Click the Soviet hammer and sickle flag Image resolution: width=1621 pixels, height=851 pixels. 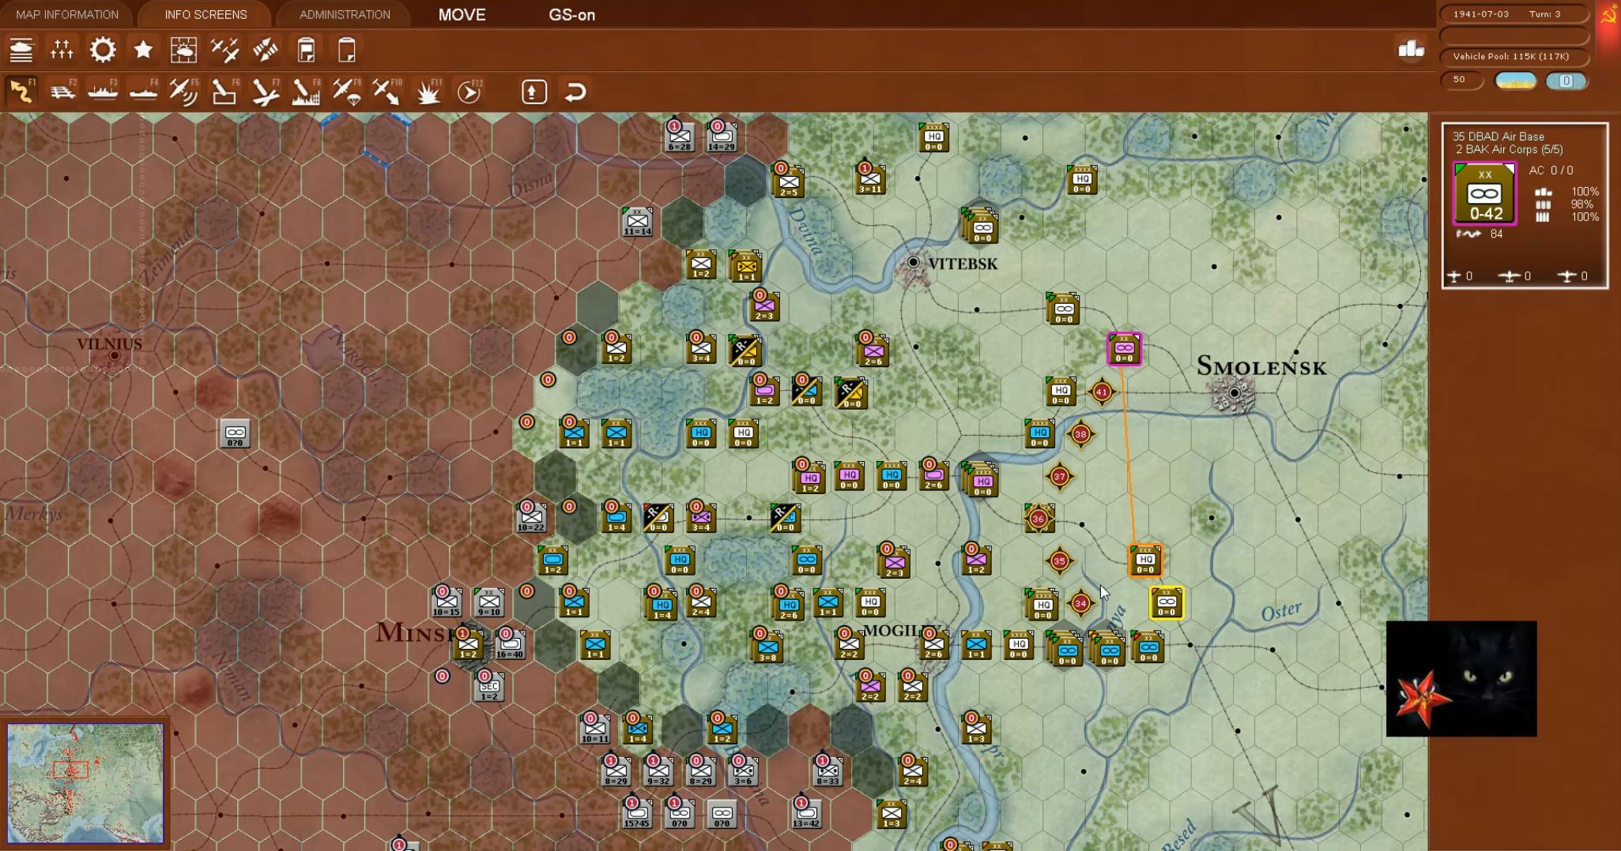(1608, 16)
